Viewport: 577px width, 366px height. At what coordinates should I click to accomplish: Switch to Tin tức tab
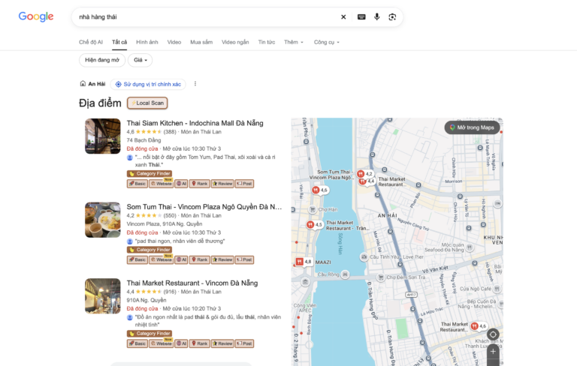[267, 42]
